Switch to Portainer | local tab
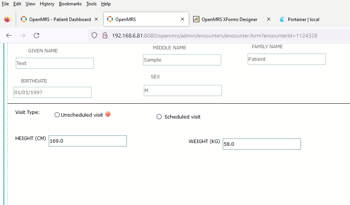The image size is (350, 205). pos(304,20)
